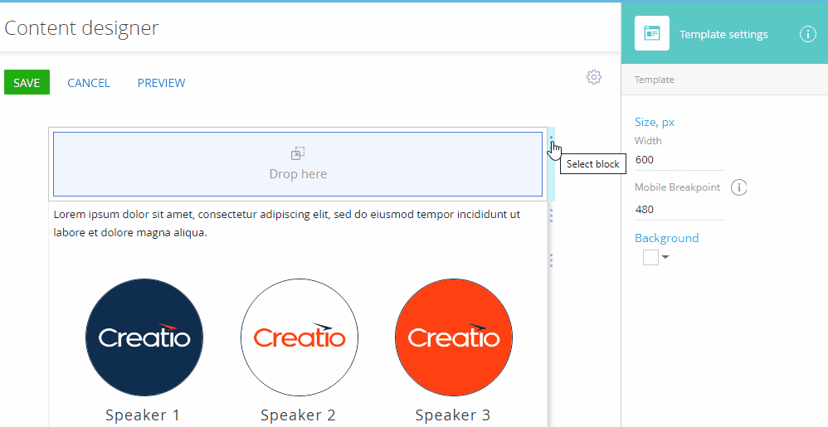This screenshot has width=828, height=427.
Task: Click the Content designer page title
Action: point(81,28)
